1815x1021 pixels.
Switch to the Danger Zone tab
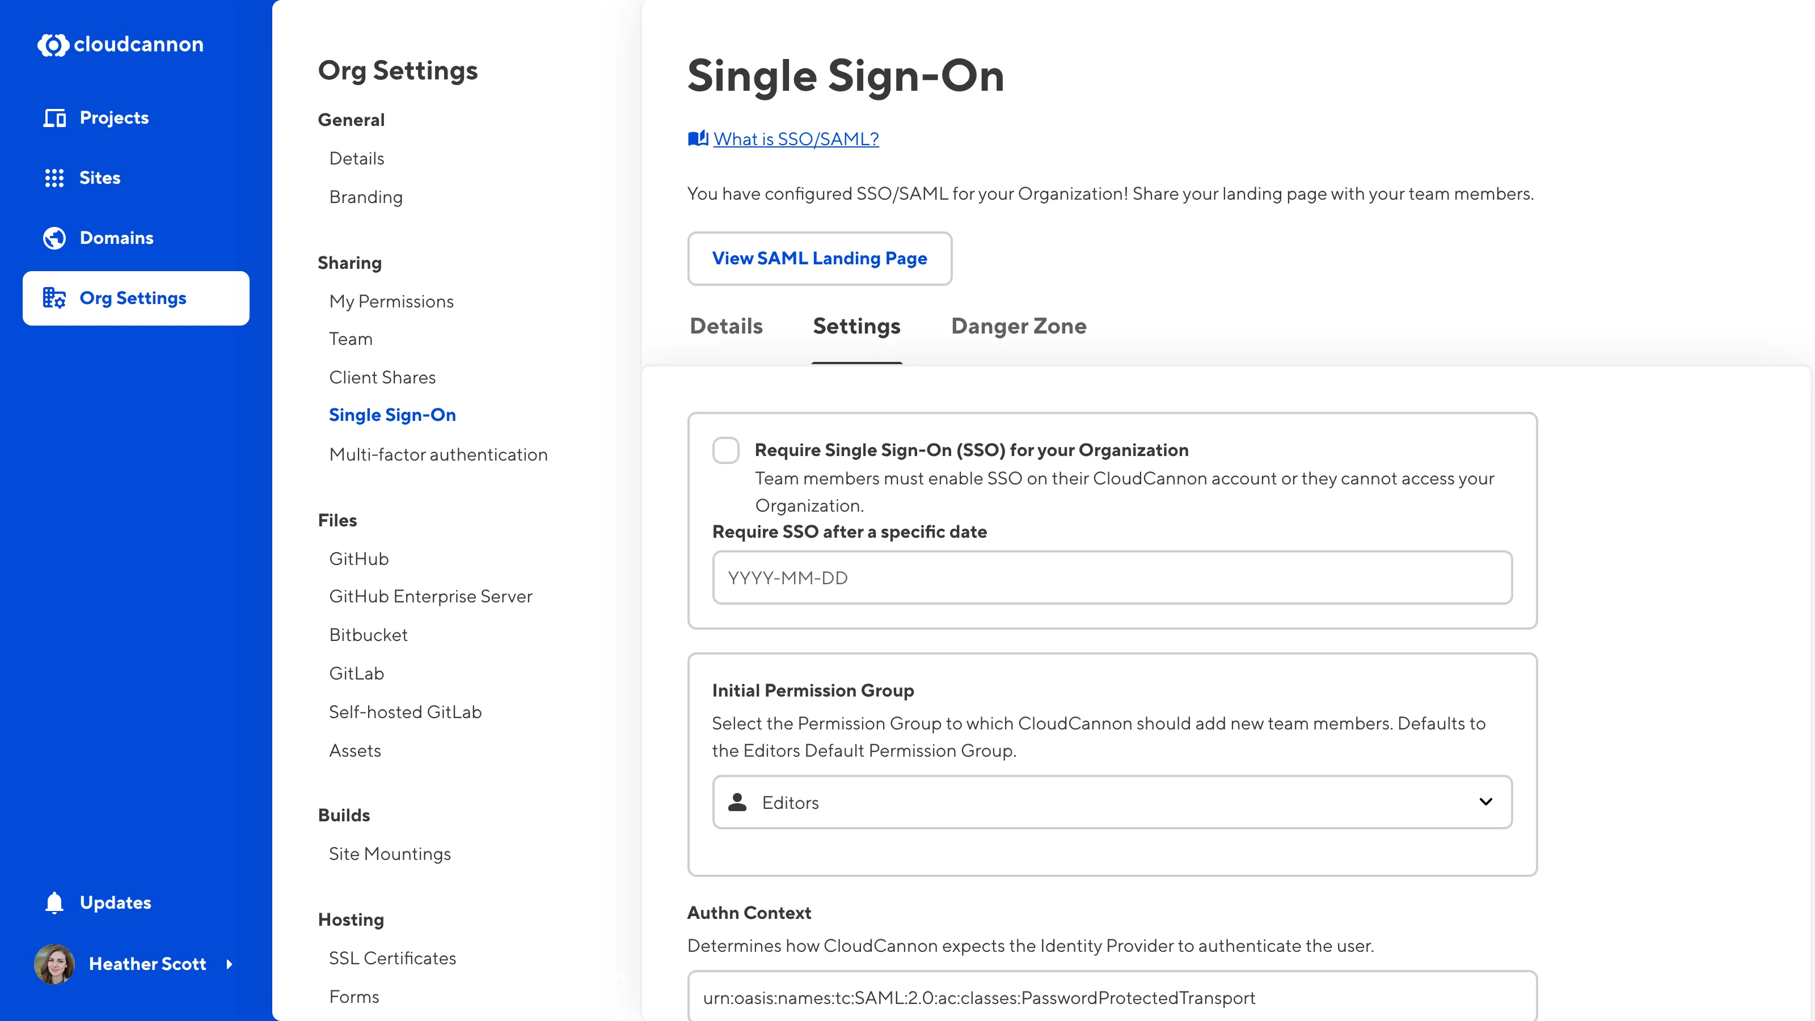pyautogui.click(x=1018, y=326)
